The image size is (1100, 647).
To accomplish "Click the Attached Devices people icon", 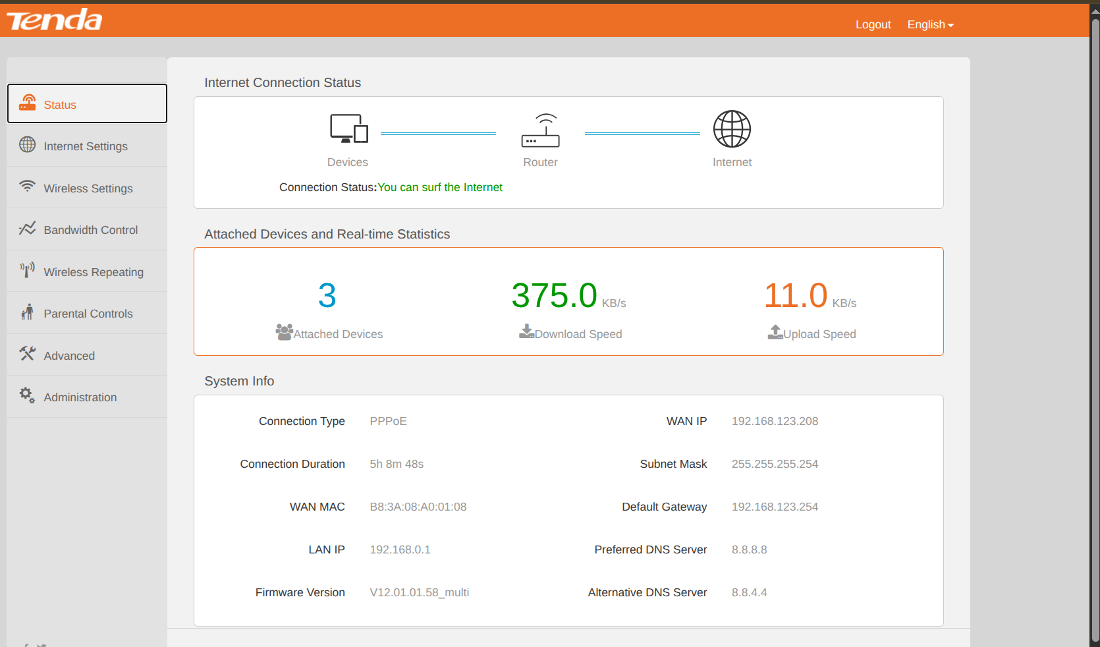I will coord(284,332).
